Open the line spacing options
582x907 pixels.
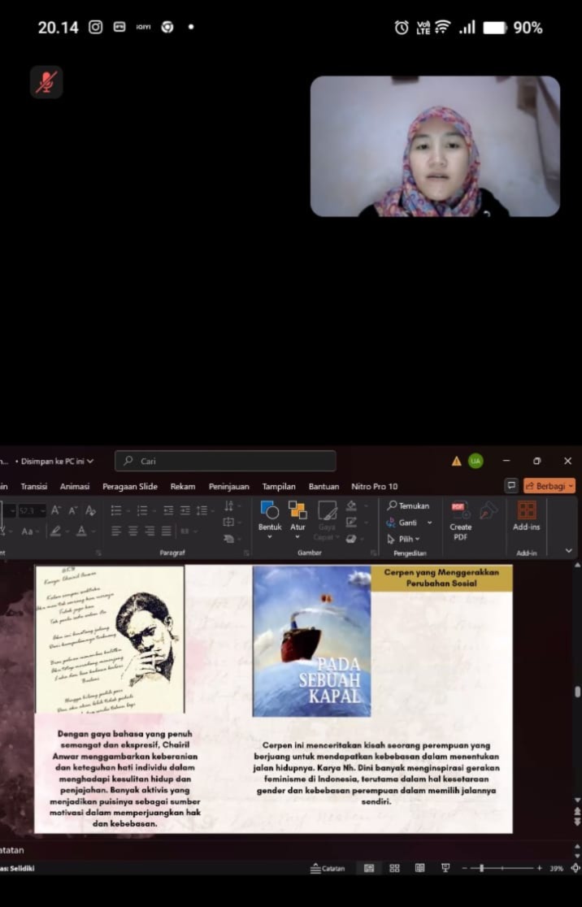pyautogui.click(x=202, y=510)
